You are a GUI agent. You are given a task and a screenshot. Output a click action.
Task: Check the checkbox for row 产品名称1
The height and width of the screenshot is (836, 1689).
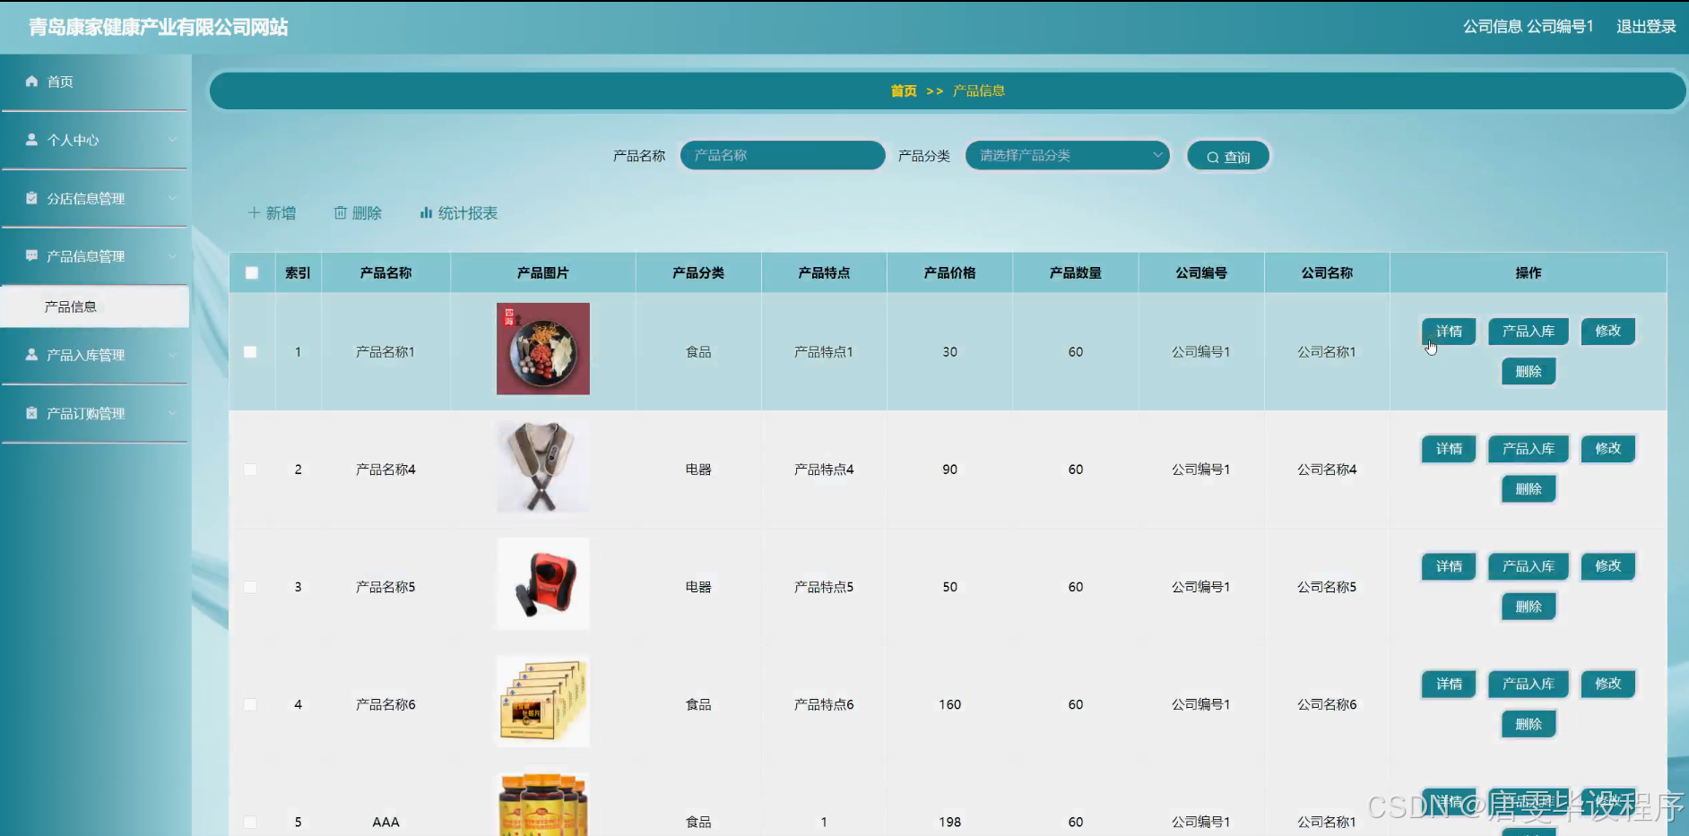tap(250, 352)
